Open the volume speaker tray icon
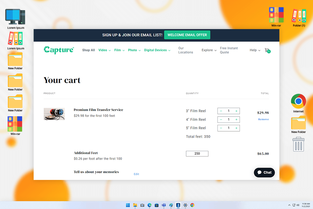313x209 pixels. [298, 205]
